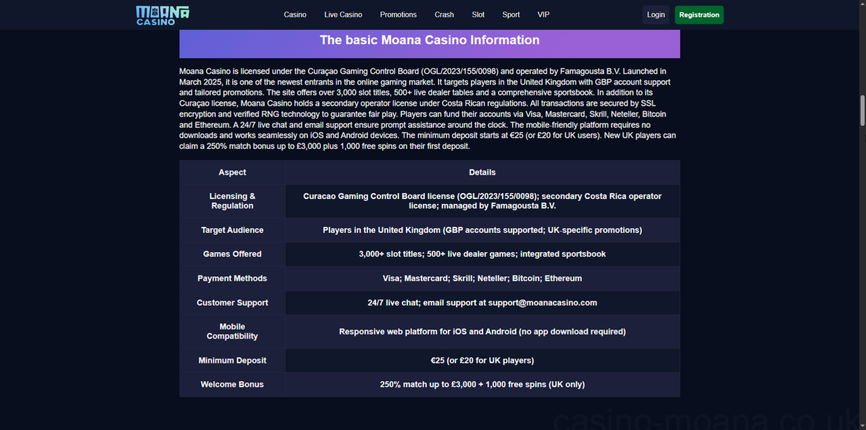
Task: Select the 'Licensing & Regulation' row label
Action: coord(232,201)
